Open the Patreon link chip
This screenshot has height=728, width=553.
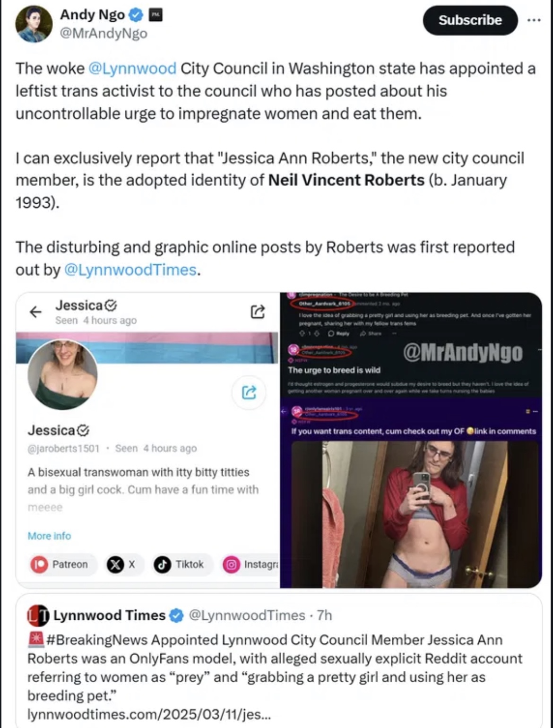coord(60,564)
